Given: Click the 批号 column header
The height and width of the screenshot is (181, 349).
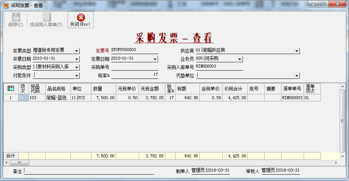Looking at the screenshot, I should [x=256, y=89].
